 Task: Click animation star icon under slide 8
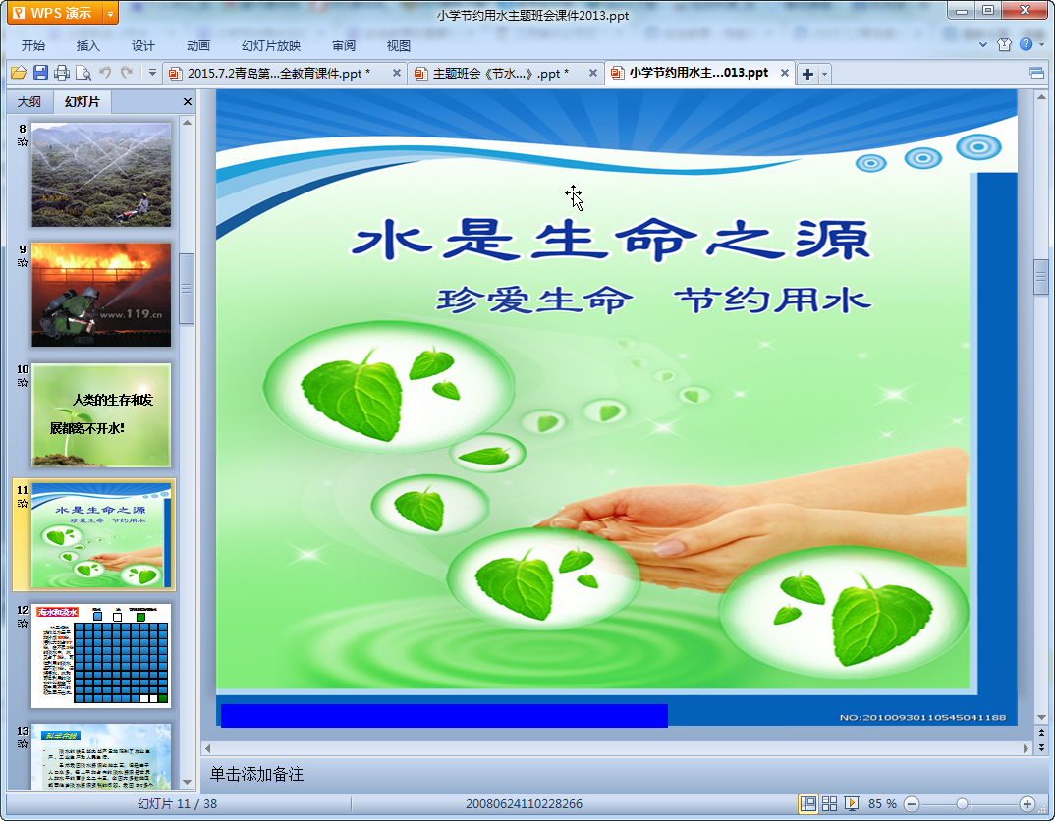(23, 141)
